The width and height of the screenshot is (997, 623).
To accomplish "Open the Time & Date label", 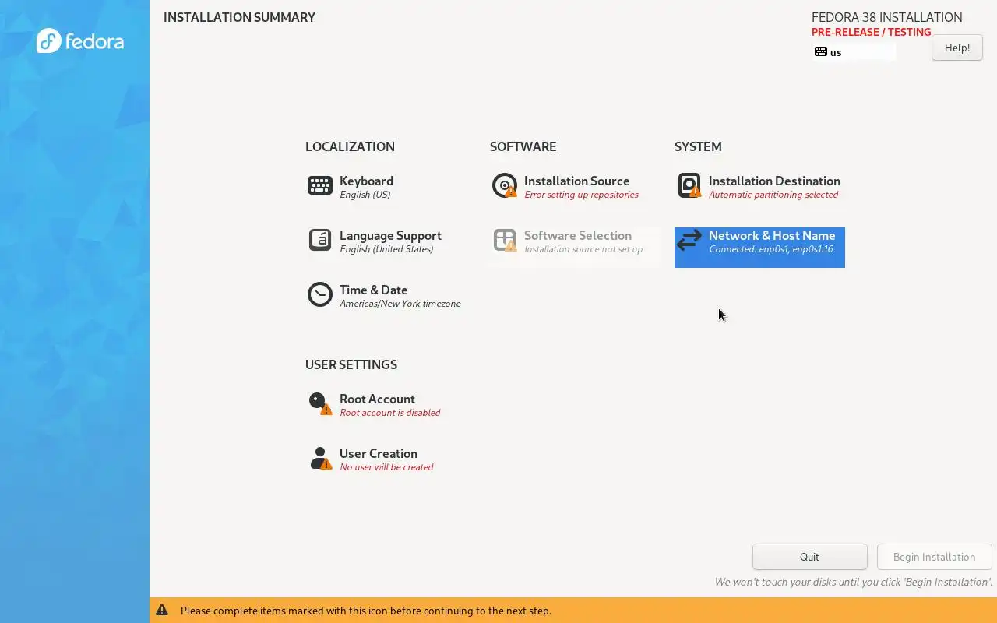I will tap(374, 290).
